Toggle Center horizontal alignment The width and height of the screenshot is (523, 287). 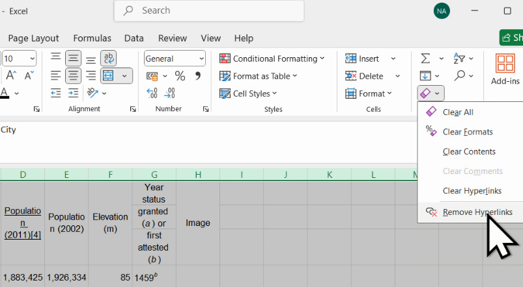(x=73, y=76)
